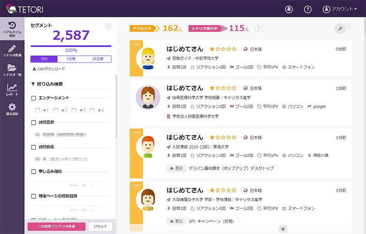Click the 平均1PV icon on 大阪樟蔭女子大学 card
Screen dimensions: 366x234
coord(259,208)
